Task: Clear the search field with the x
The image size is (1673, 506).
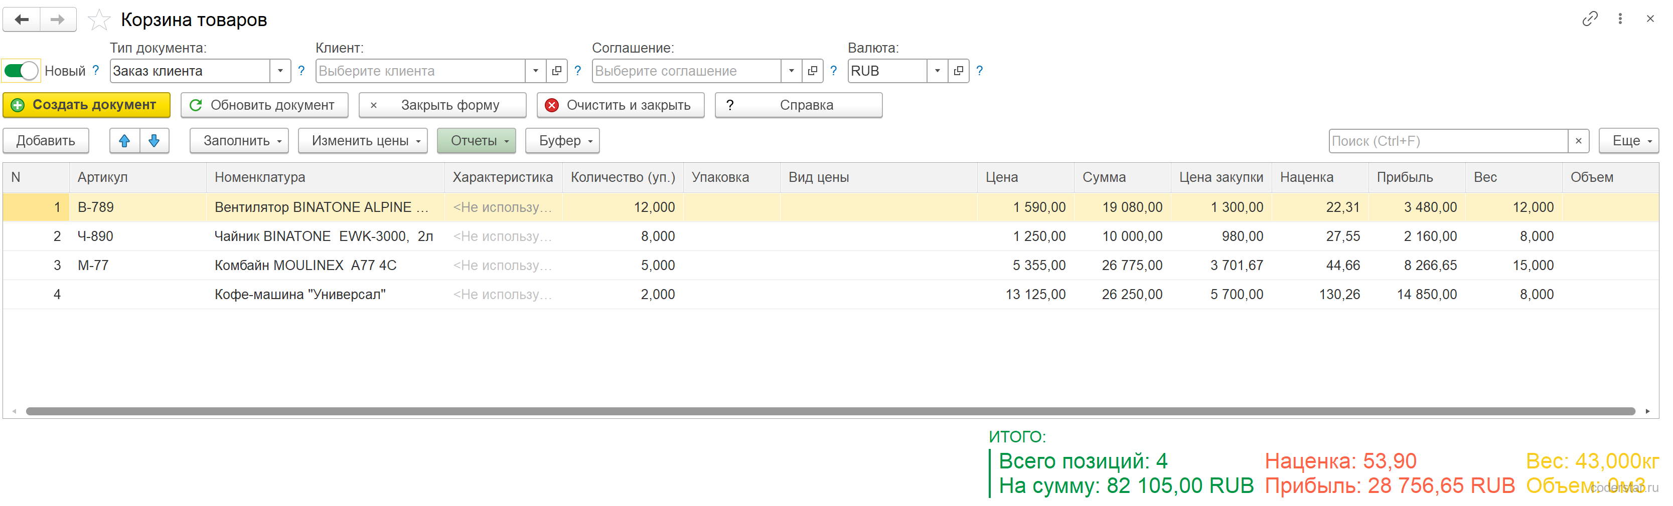Action: pos(1579,141)
